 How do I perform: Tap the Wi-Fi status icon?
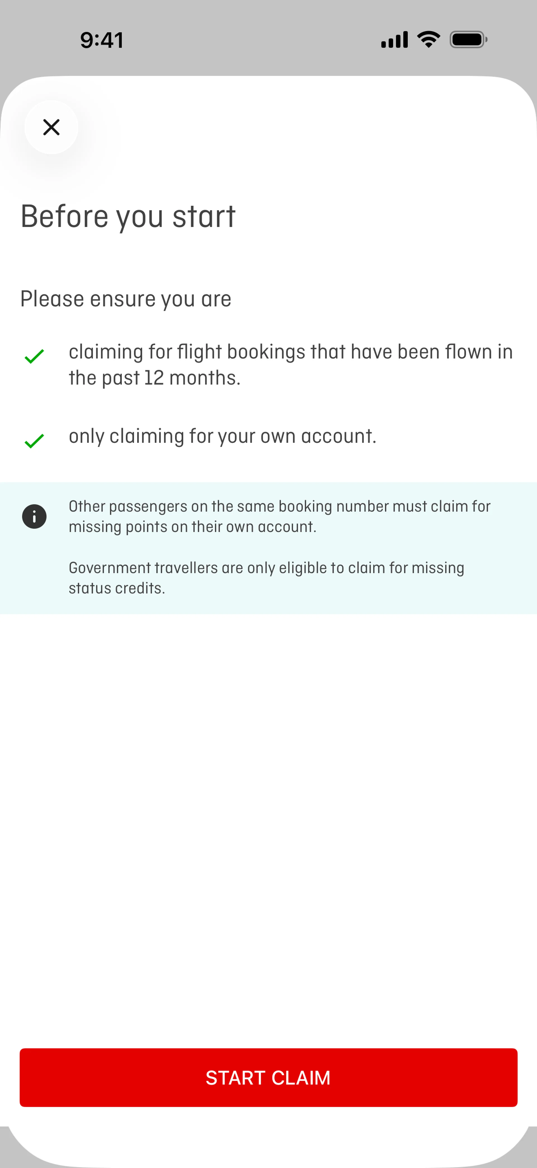428,39
